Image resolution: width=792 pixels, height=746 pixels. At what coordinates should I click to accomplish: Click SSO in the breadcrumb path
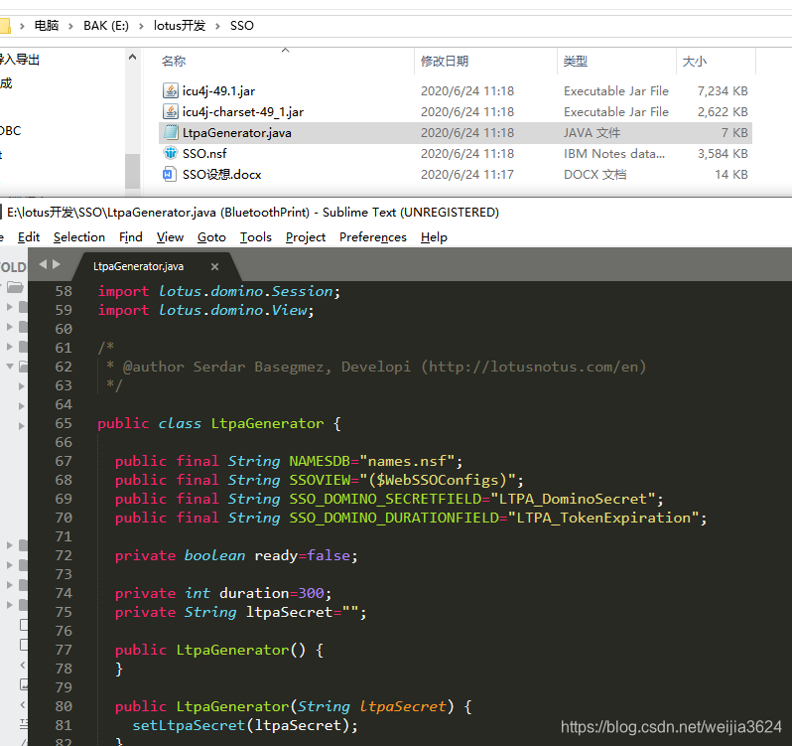click(x=242, y=25)
